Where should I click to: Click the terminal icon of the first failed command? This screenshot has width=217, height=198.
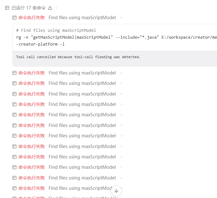pos(14,18)
